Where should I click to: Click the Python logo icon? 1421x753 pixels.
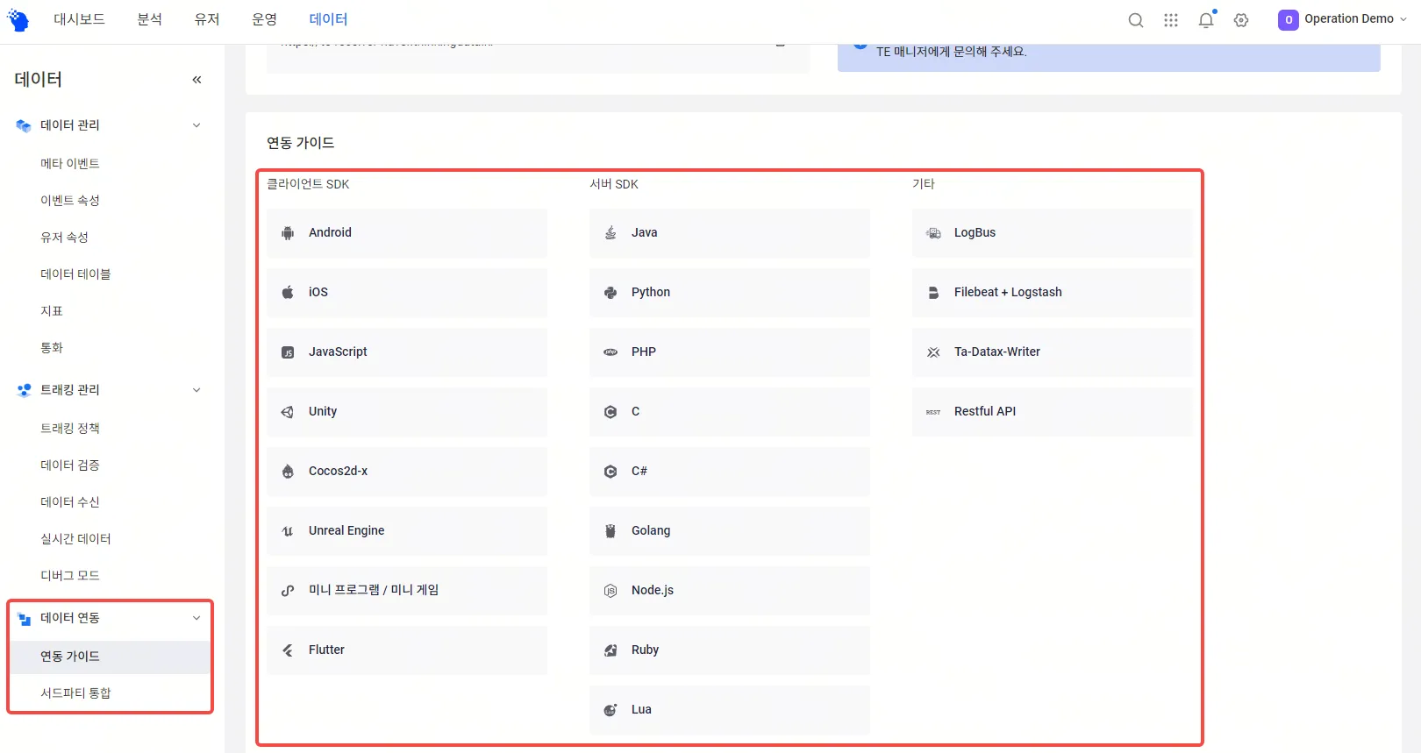pos(611,293)
